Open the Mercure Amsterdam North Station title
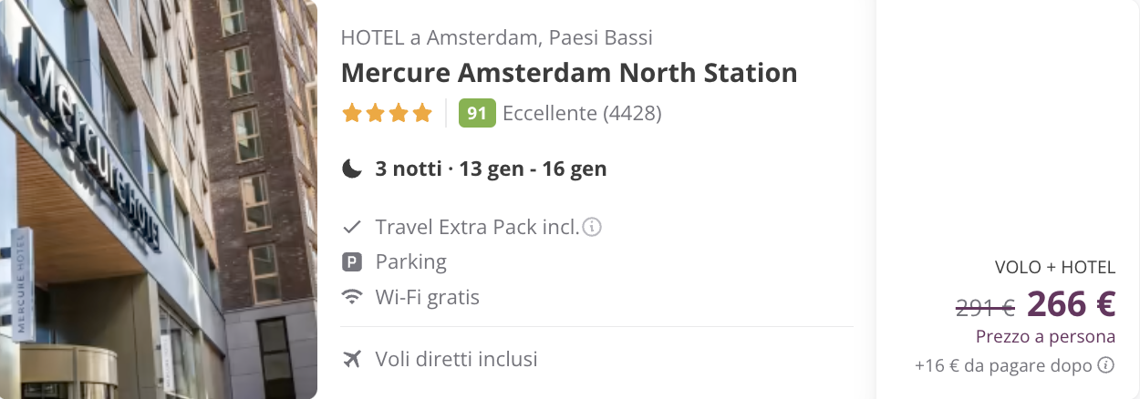 [569, 73]
